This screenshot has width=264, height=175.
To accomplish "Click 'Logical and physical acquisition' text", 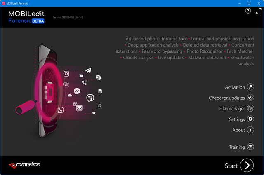I will click(x=223, y=39).
